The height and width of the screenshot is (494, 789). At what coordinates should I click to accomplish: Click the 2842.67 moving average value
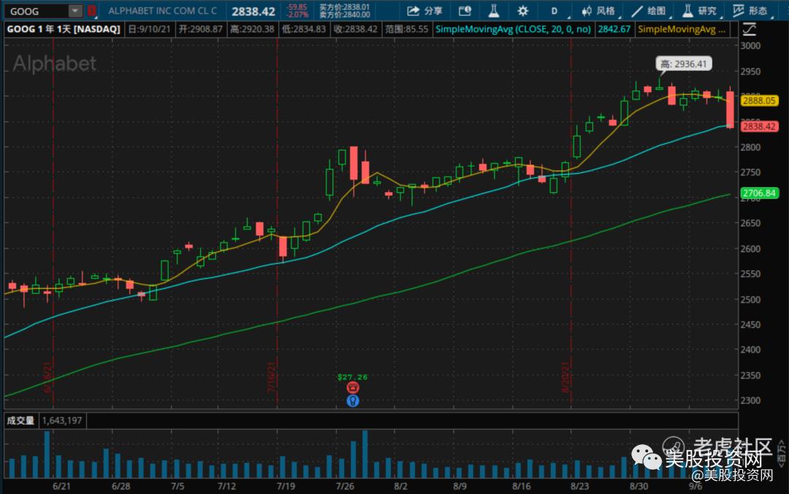(x=614, y=29)
